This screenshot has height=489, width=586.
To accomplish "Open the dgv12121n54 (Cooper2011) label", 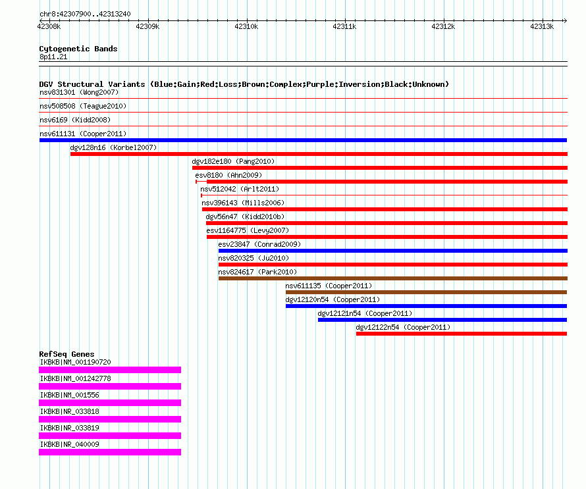I will click(365, 313).
